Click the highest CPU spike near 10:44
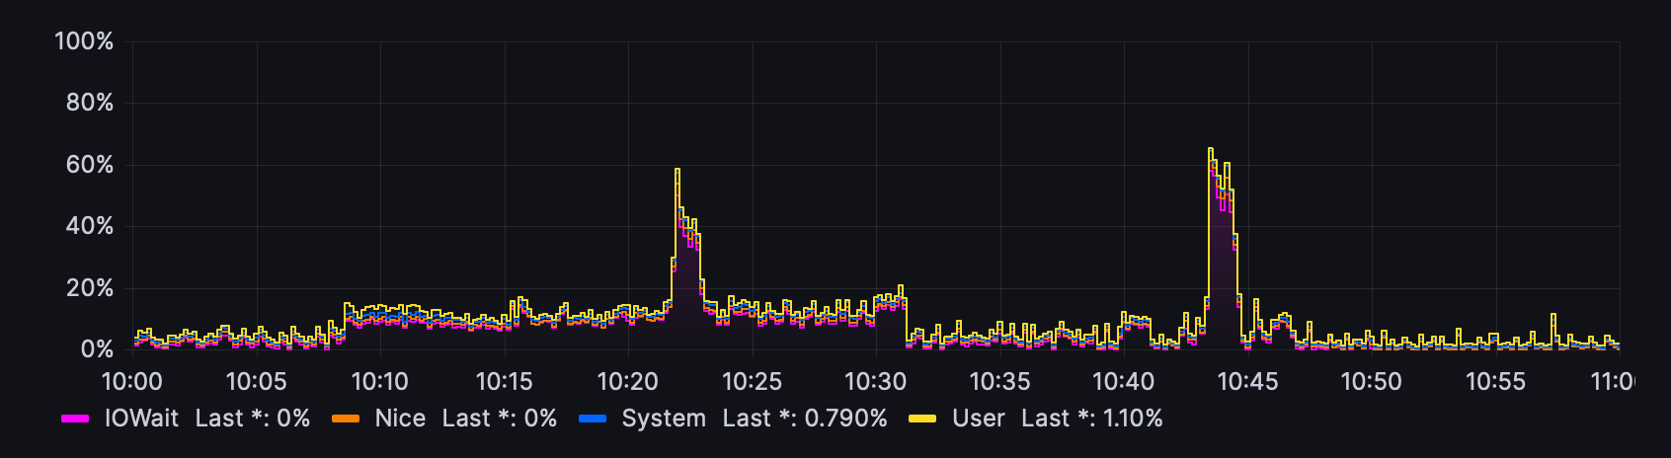The width and height of the screenshot is (1671, 458). tap(1211, 150)
